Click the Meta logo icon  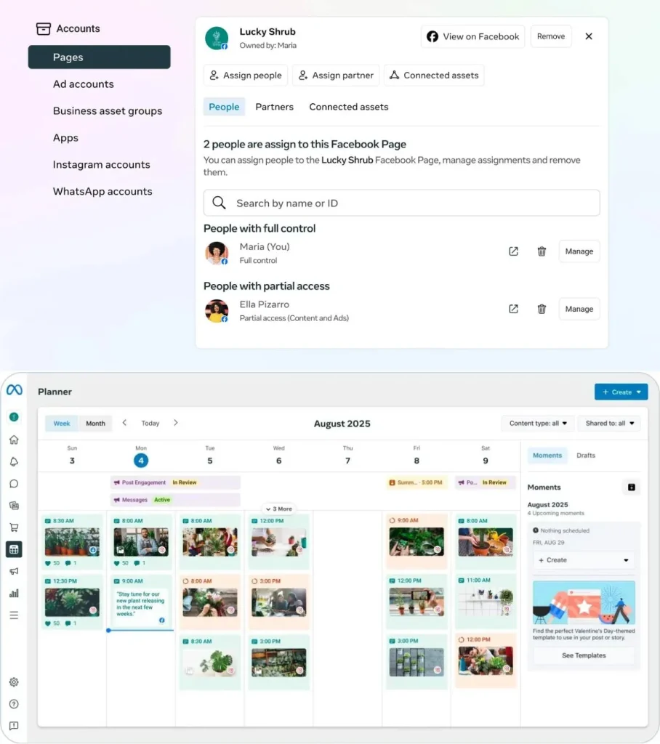[x=15, y=390]
